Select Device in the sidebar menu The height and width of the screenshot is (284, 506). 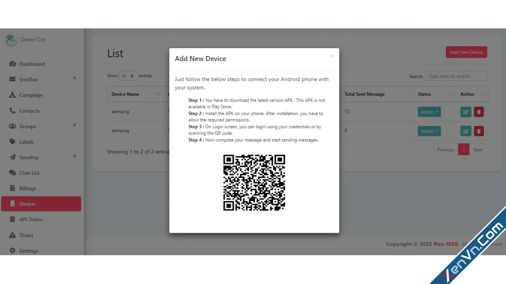point(27,204)
